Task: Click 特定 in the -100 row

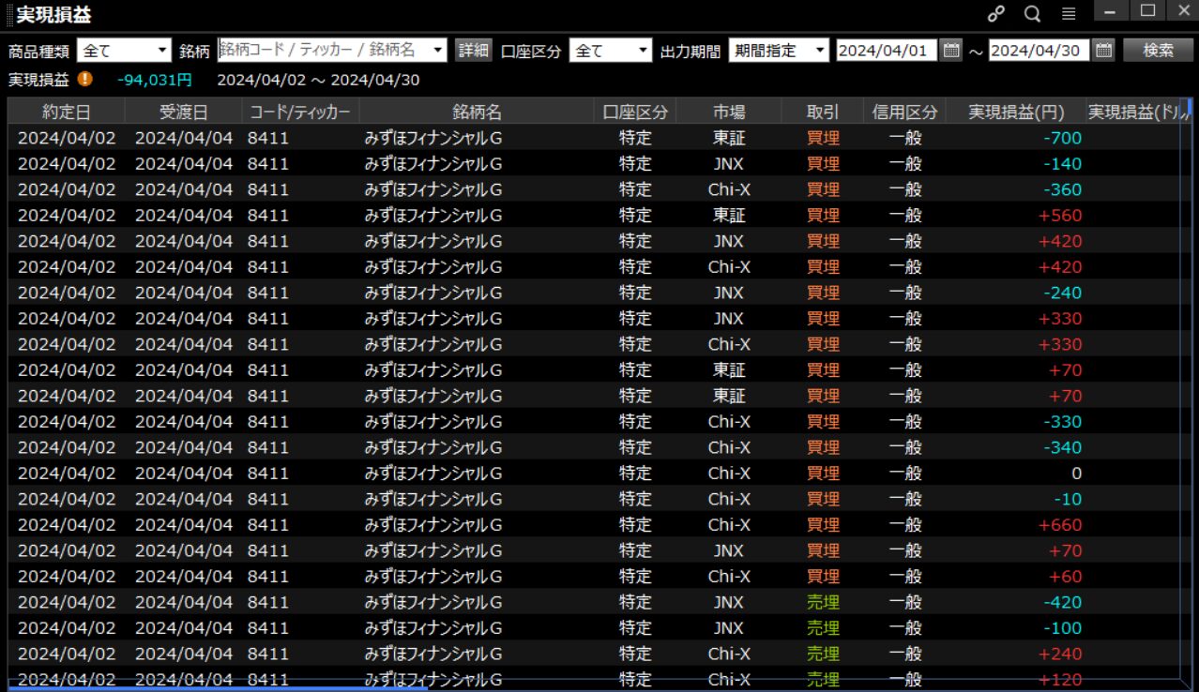Action: click(635, 627)
